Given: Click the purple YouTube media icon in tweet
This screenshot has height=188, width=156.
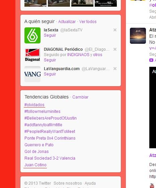Looking at the screenshot, I should [x=151, y=60].
